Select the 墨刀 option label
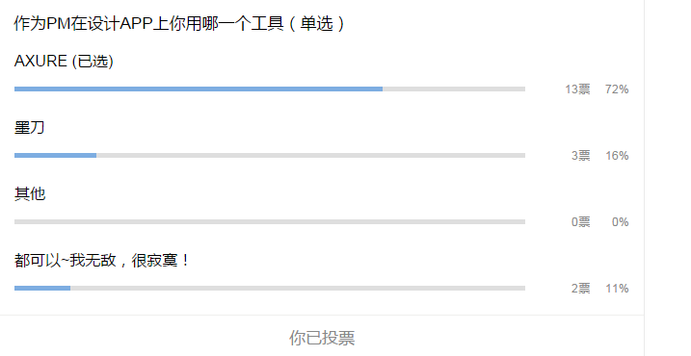Viewport: 691px width, 356px height. (30, 128)
